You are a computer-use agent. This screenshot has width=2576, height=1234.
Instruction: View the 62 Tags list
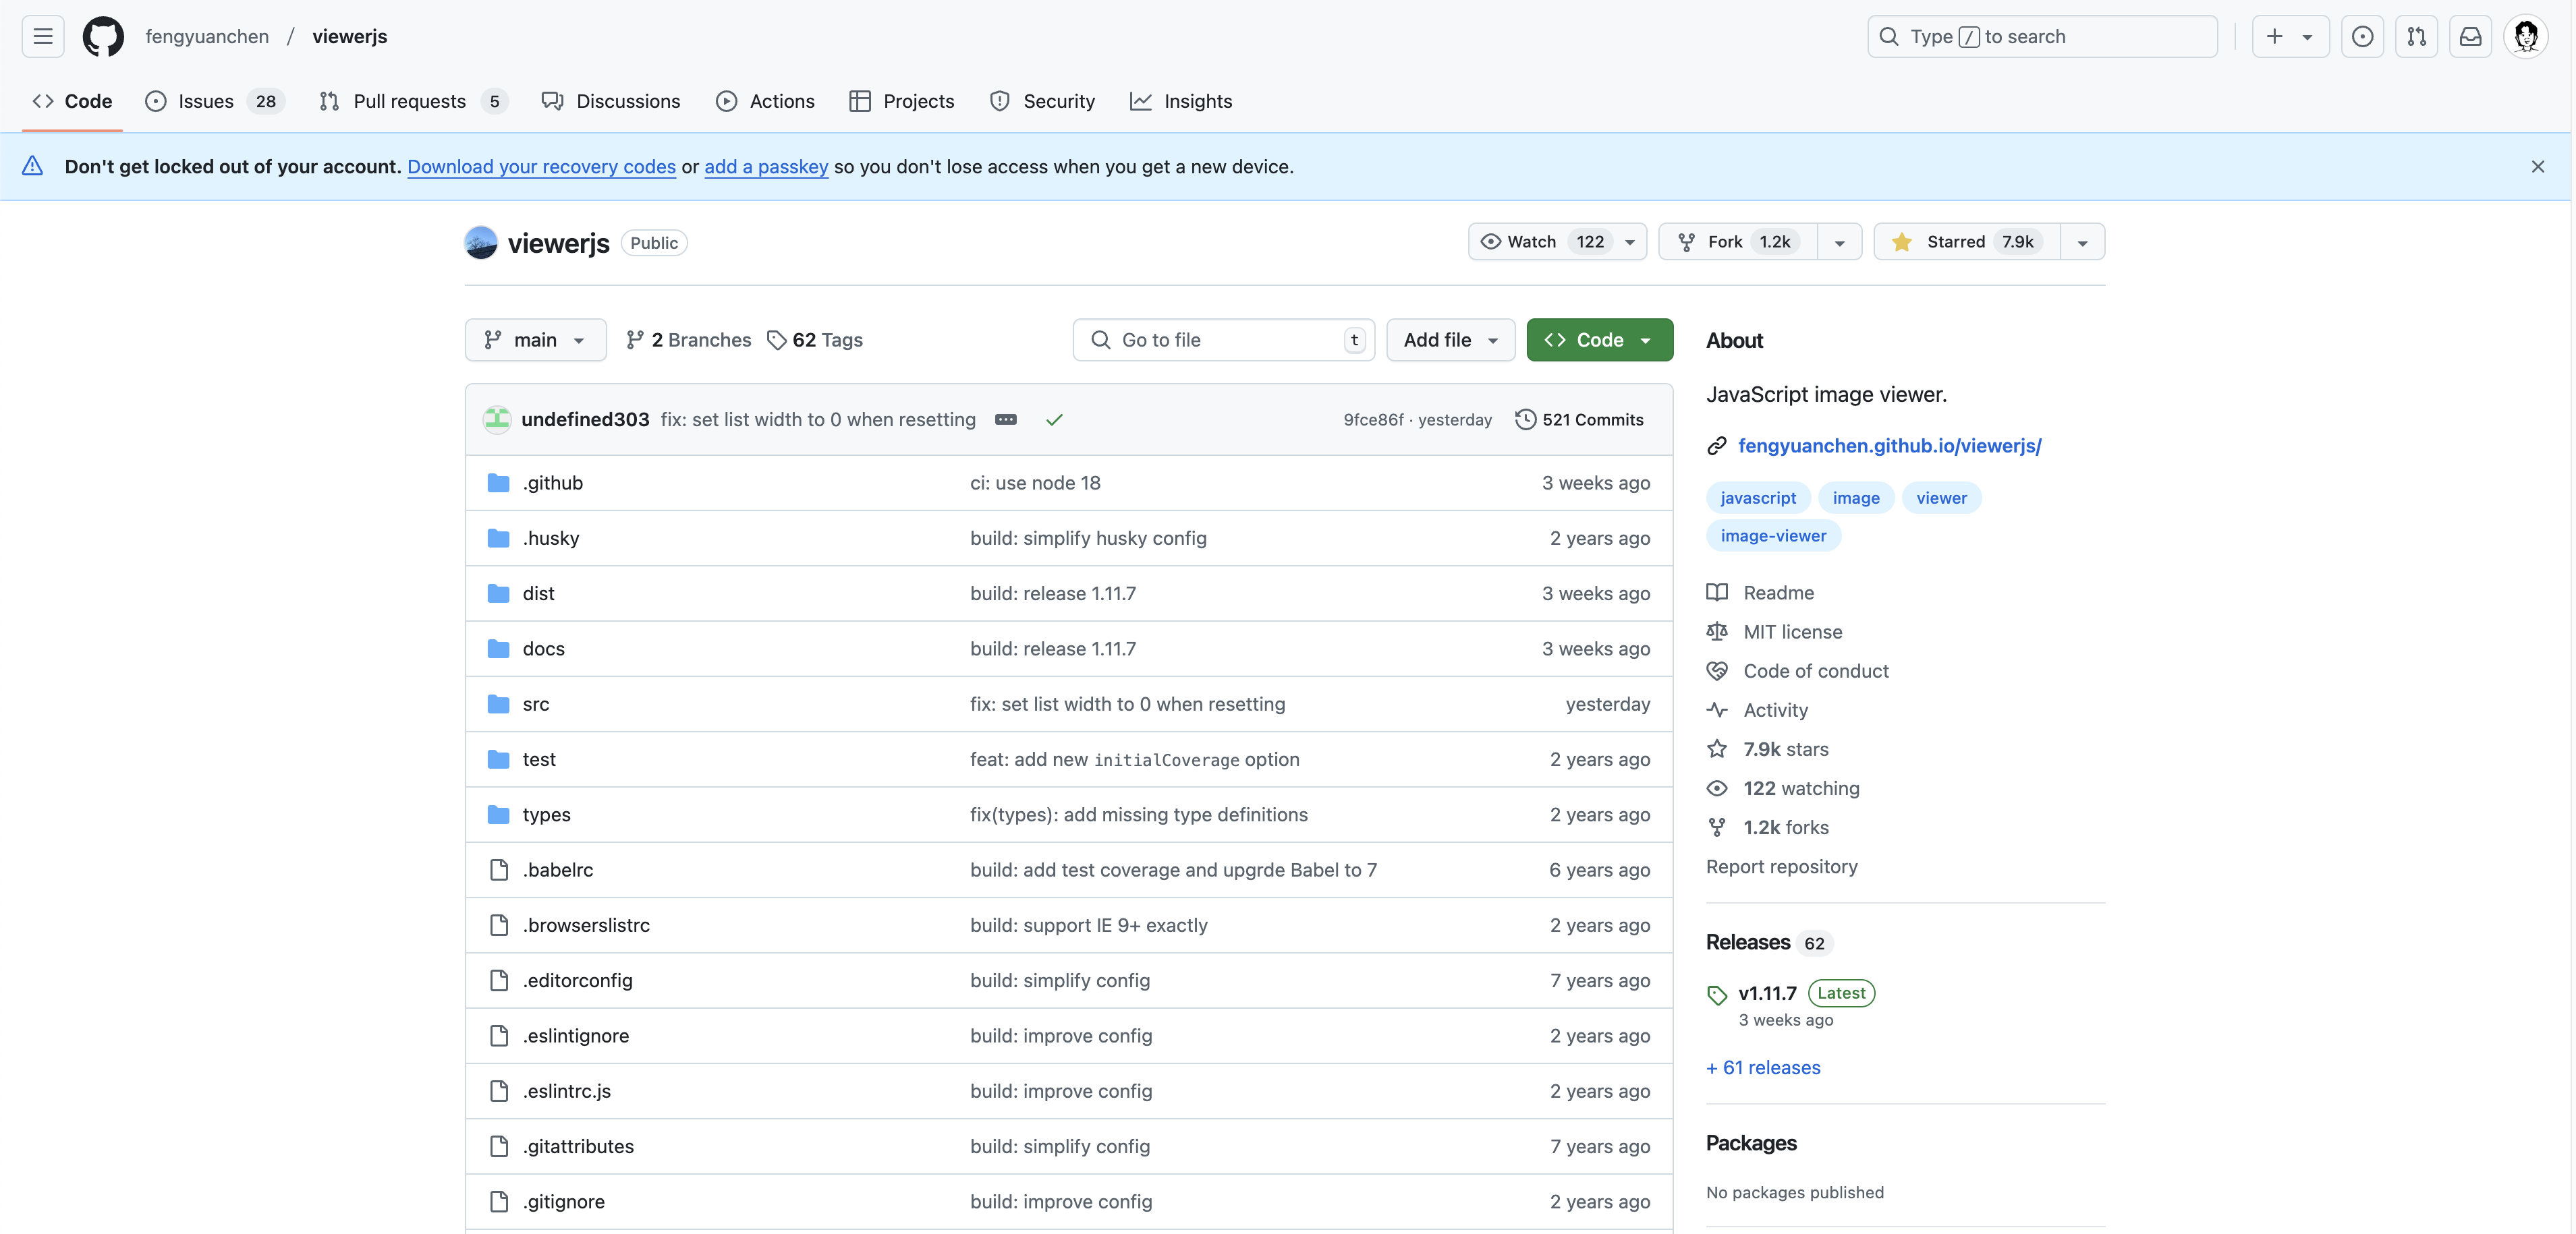point(815,340)
